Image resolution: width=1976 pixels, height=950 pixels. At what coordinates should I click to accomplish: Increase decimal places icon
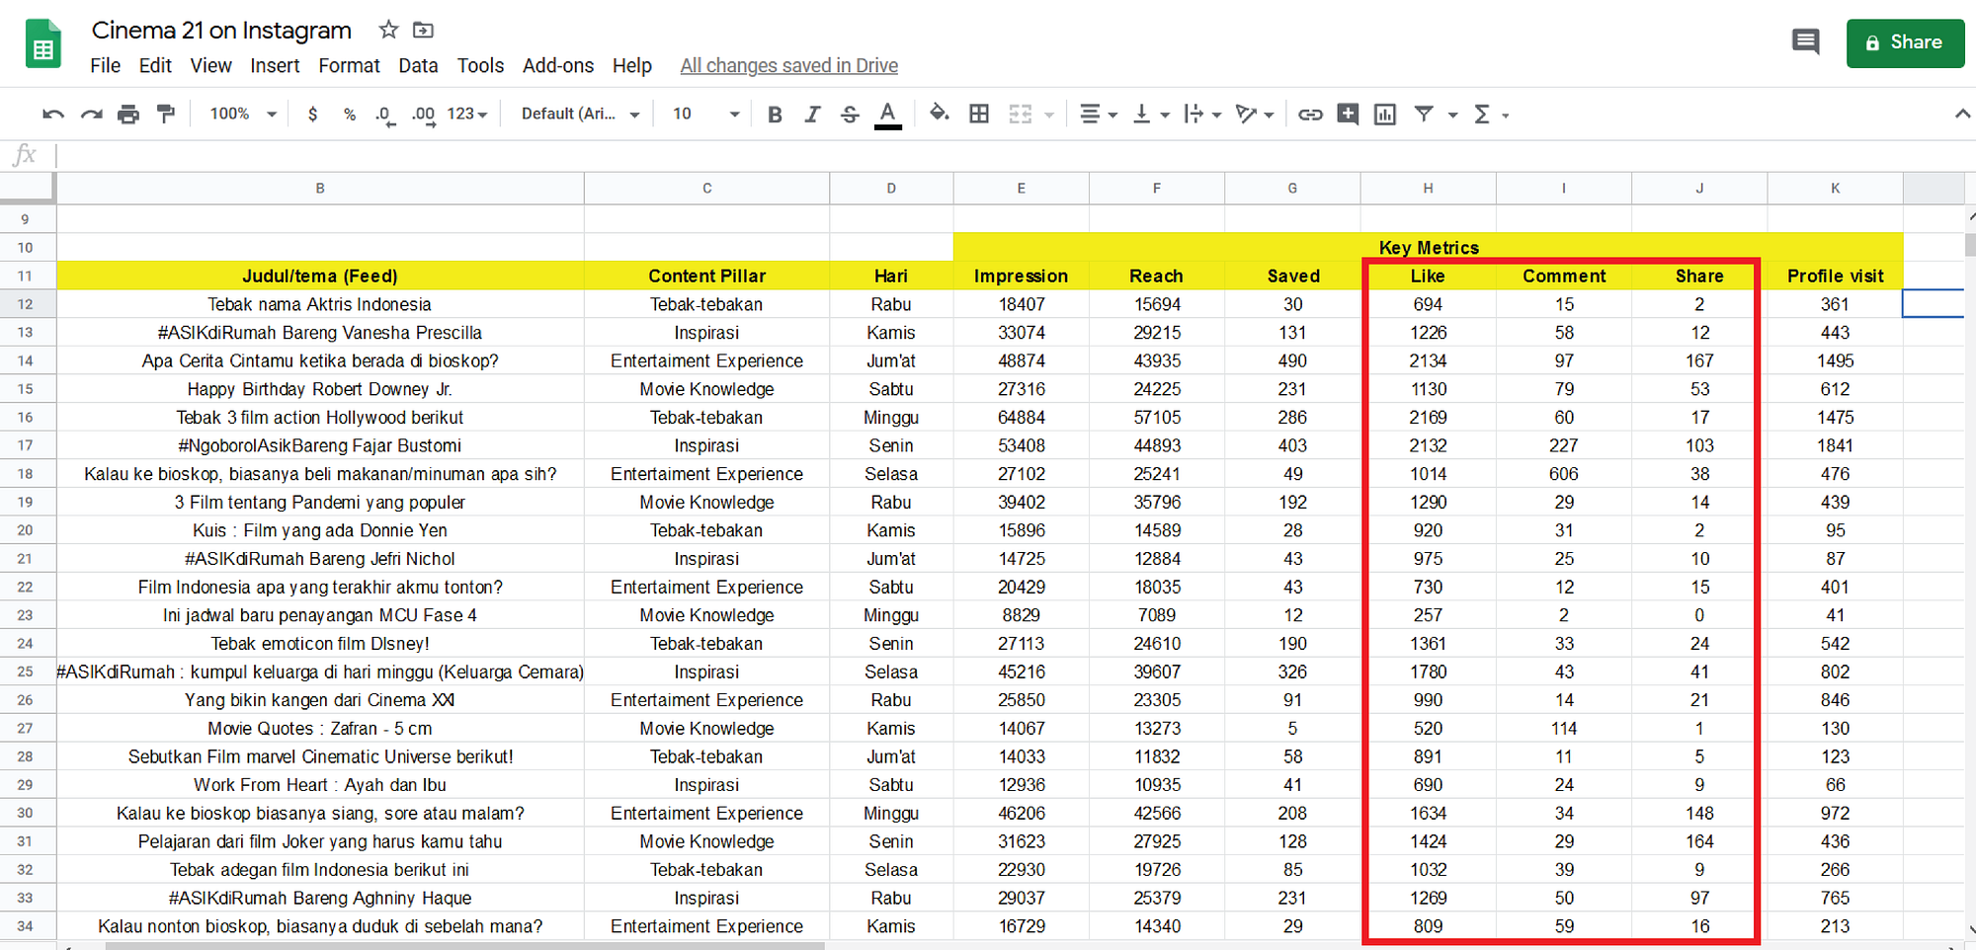point(423,115)
